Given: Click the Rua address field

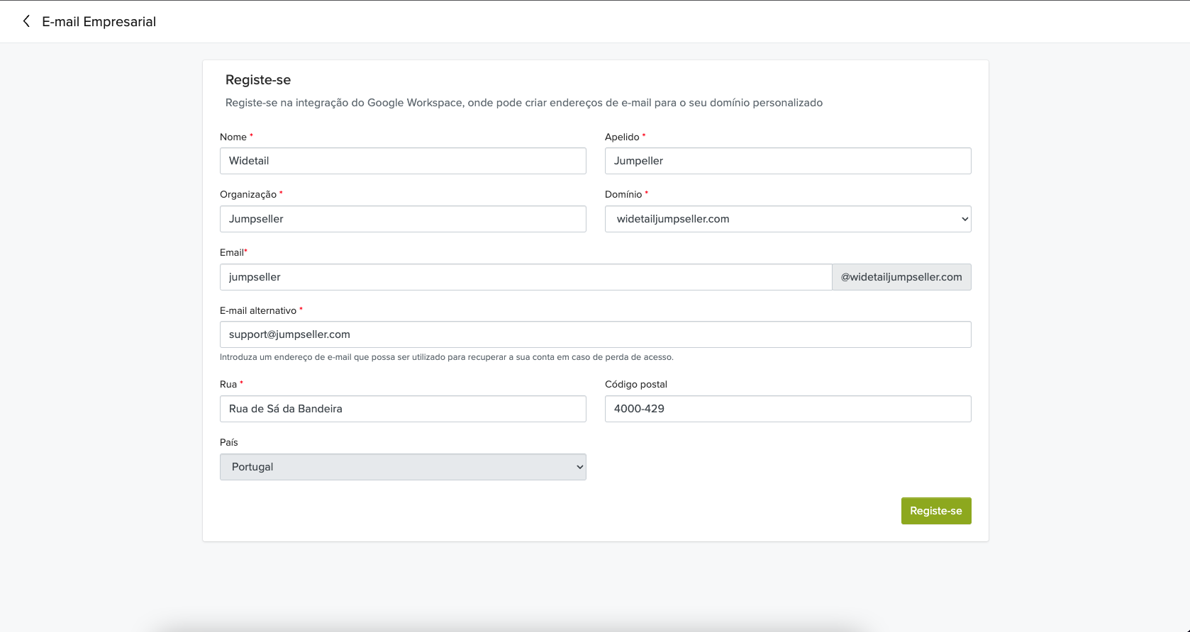Looking at the screenshot, I should tap(402, 409).
